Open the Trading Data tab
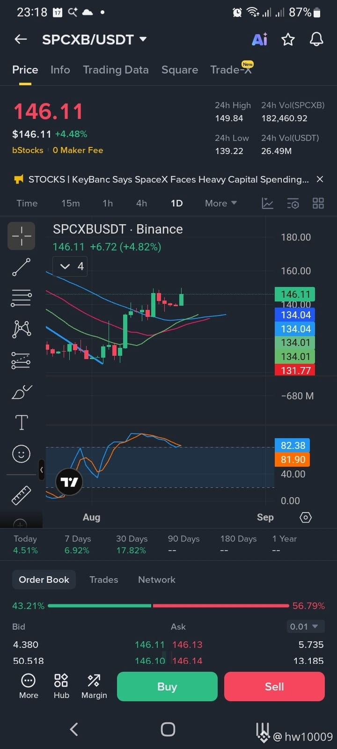The image size is (337, 749). coord(116,70)
